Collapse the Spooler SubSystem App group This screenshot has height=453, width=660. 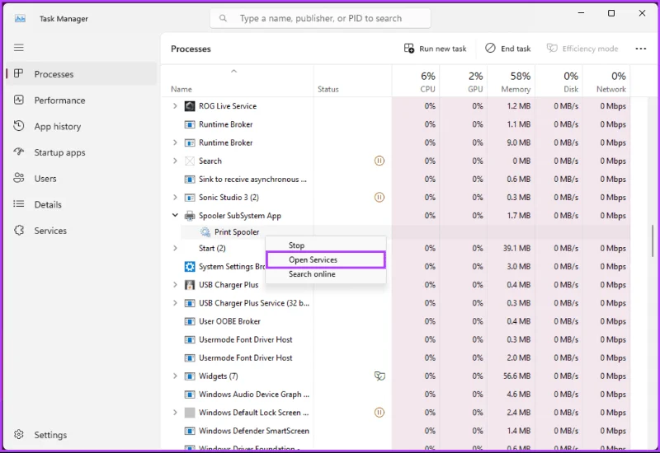(175, 215)
